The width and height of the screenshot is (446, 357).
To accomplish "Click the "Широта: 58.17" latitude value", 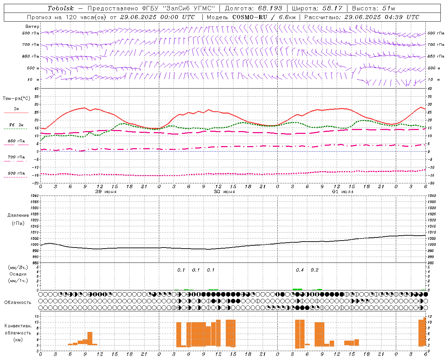I will pyautogui.click(x=317, y=8).
